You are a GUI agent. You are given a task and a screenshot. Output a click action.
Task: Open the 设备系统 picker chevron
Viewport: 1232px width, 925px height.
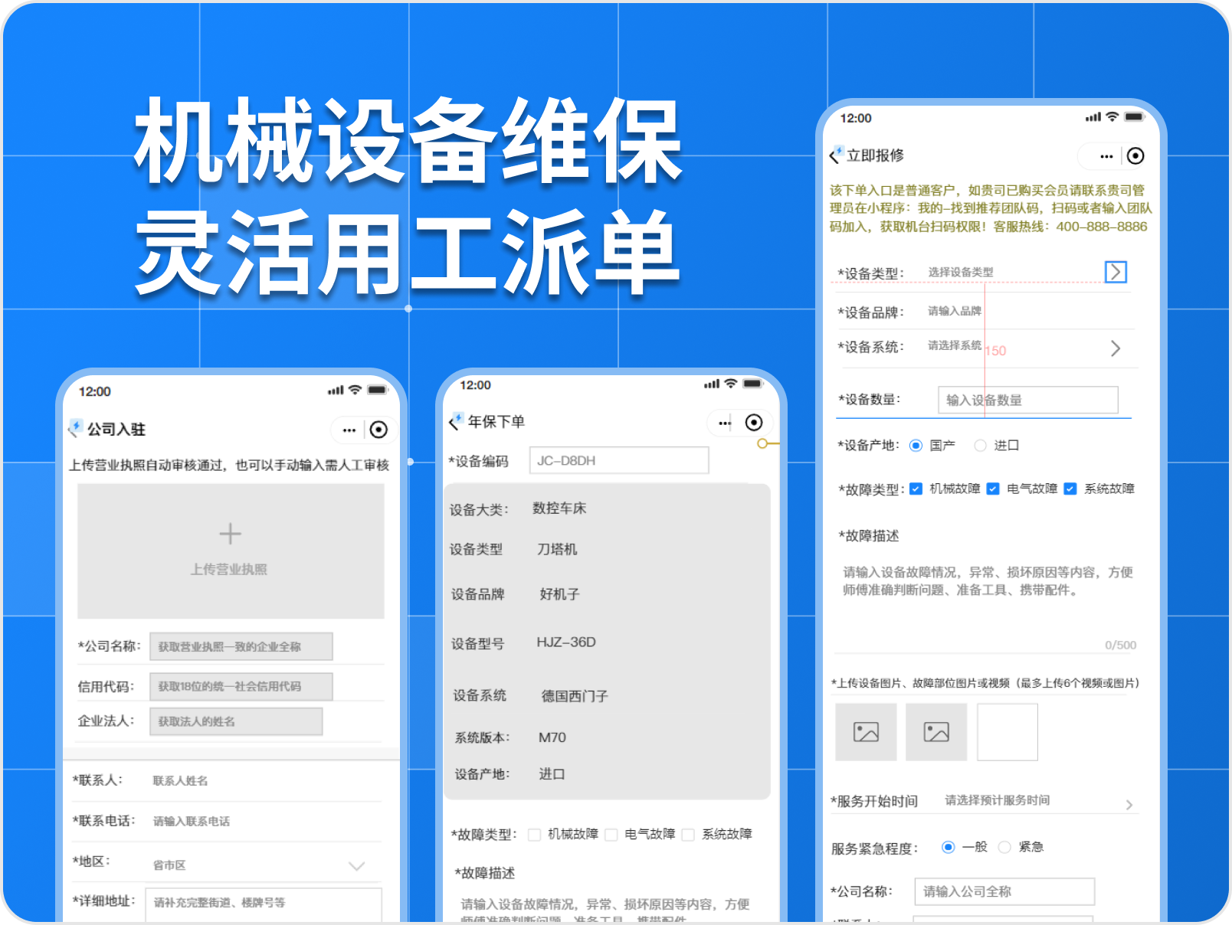pos(1116,348)
